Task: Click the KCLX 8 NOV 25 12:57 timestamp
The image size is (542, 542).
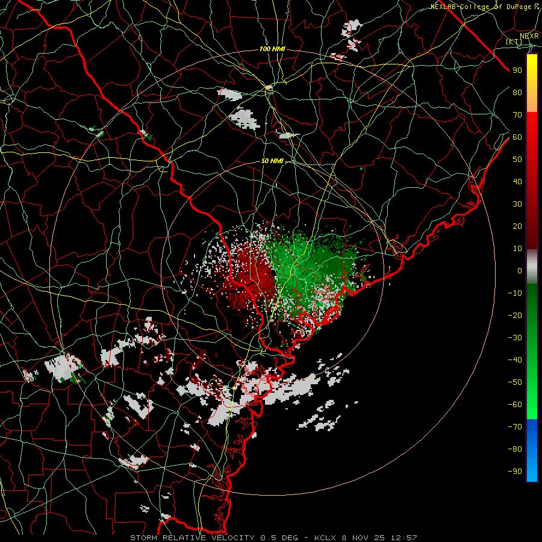Action: 366,538
